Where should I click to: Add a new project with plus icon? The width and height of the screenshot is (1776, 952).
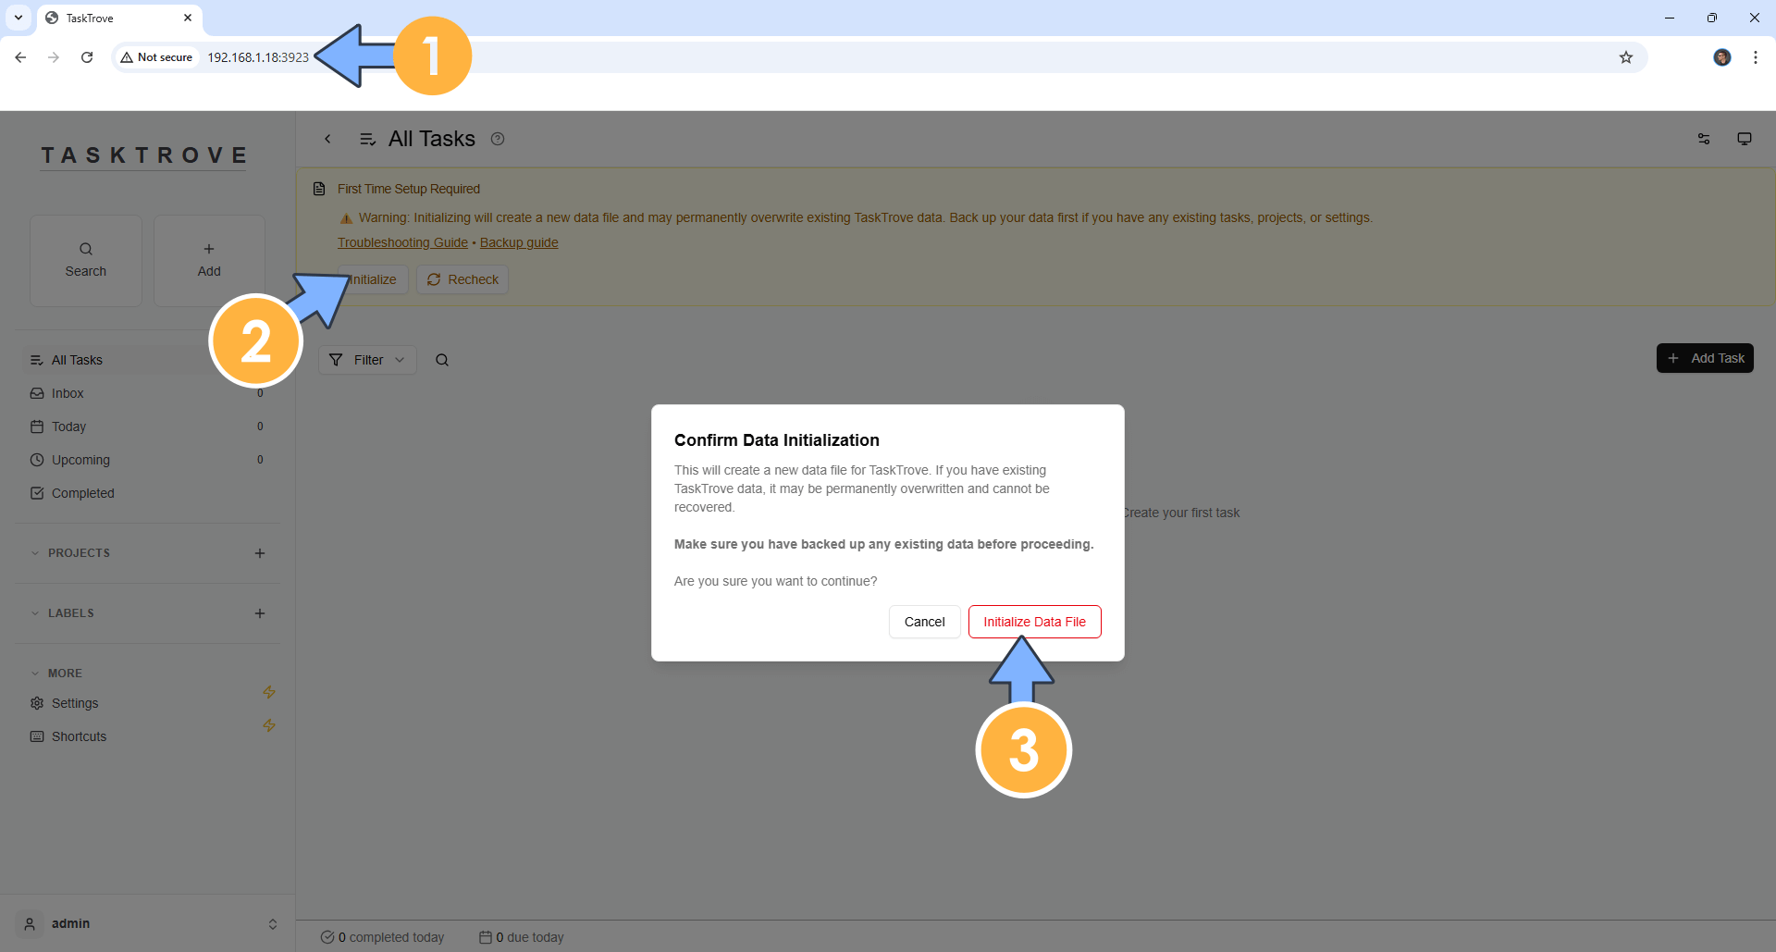(x=260, y=553)
